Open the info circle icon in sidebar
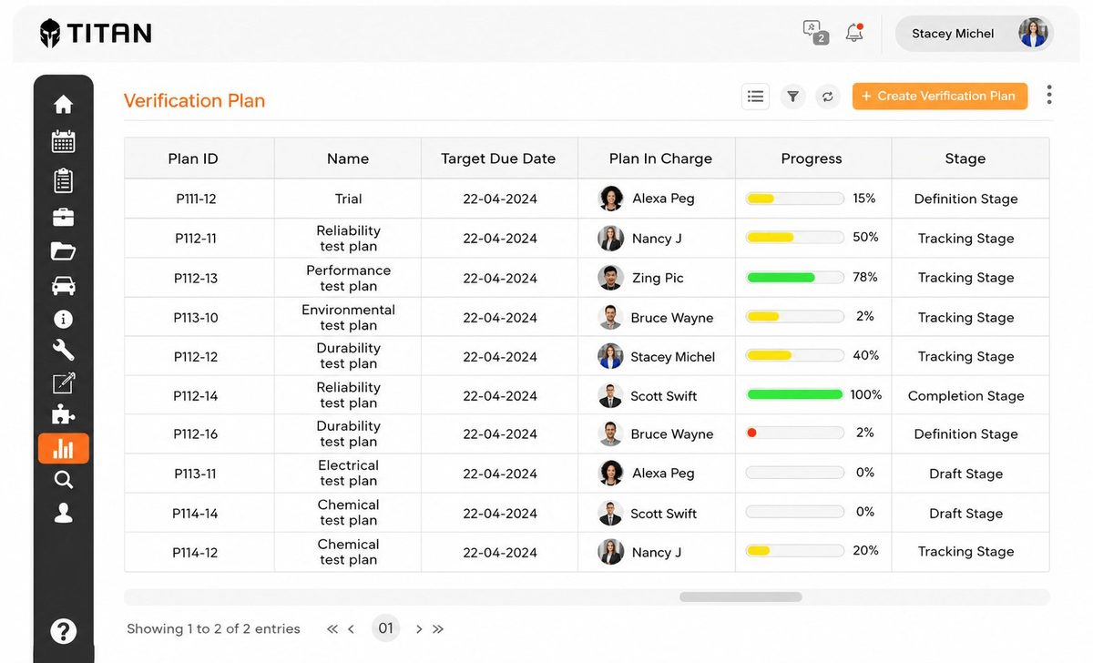The height and width of the screenshot is (663, 1093). pyautogui.click(x=63, y=319)
